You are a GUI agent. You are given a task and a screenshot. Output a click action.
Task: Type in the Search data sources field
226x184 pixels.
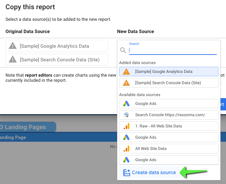point(173,50)
